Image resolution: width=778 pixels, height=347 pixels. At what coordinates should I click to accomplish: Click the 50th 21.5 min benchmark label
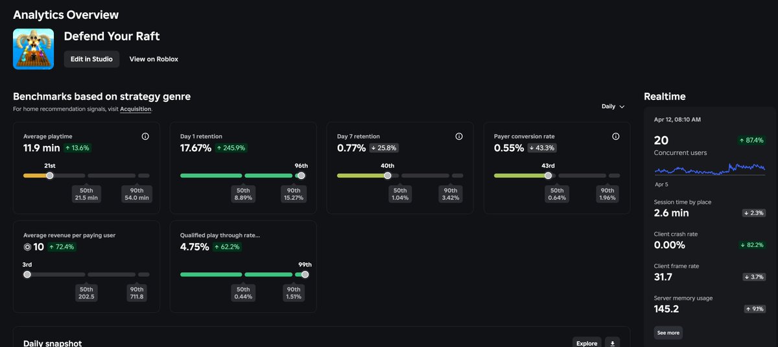pos(86,194)
